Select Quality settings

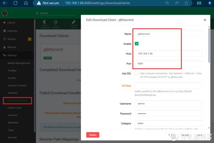pos(12,78)
